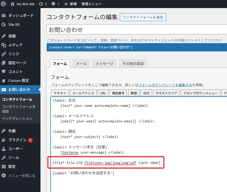This screenshot has width=227, height=192.
Task: Open the comments bubble icon in admin bar
Action: (x=53, y=4)
